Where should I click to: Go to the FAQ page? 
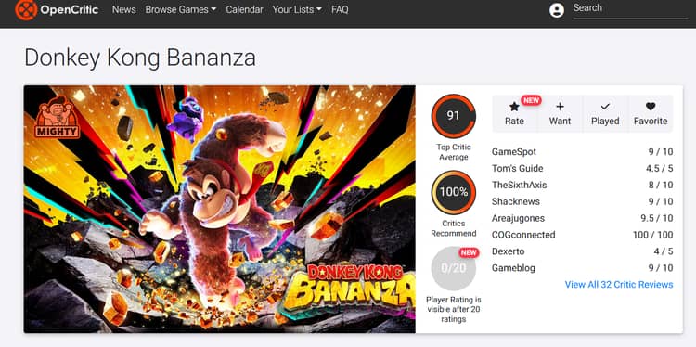[x=340, y=9]
